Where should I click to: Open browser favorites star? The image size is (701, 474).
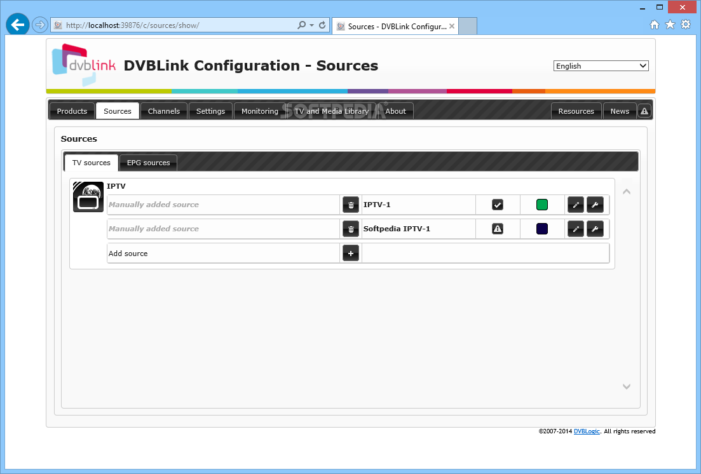tap(670, 25)
